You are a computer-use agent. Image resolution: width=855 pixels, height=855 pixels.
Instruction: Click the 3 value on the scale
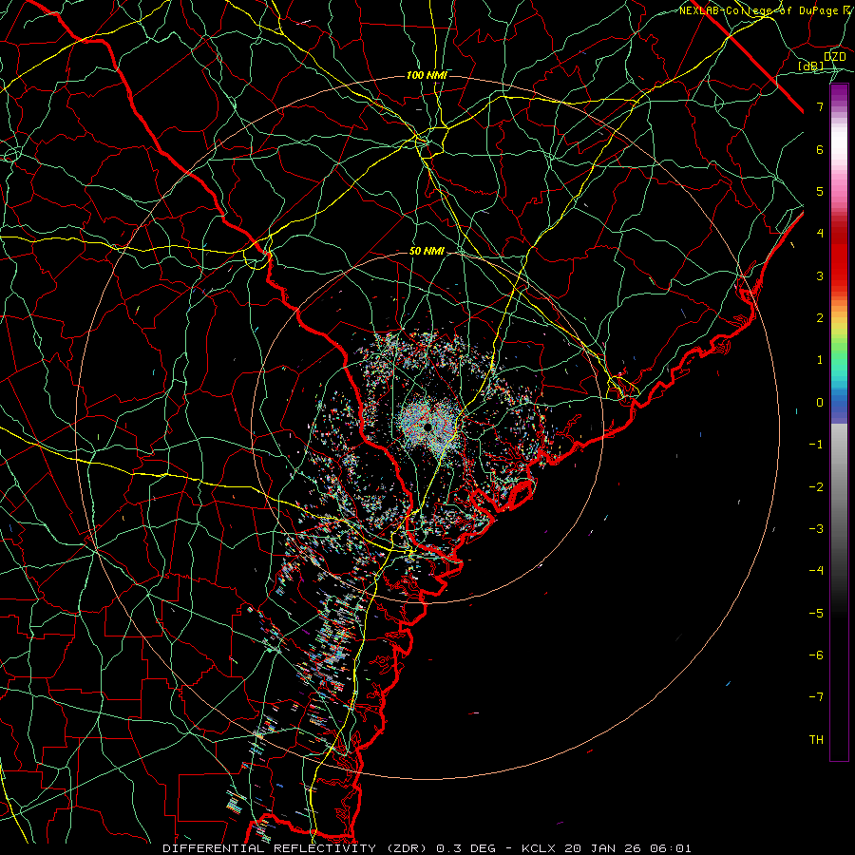[x=820, y=275]
